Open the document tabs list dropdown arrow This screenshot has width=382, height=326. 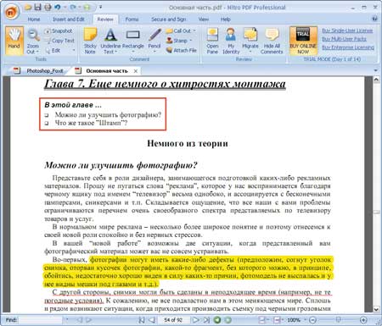tap(376, 70)
